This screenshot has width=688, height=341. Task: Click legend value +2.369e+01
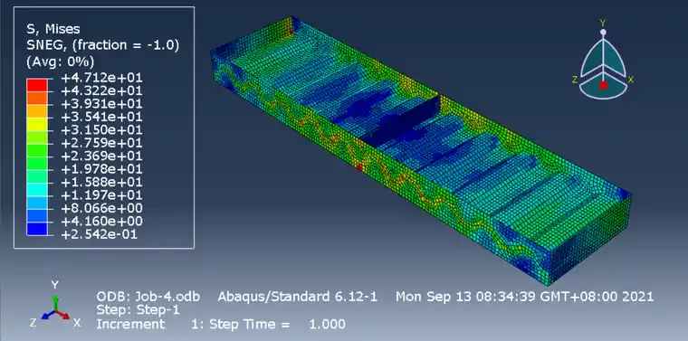pyautogui.click(x=101, y=156)
